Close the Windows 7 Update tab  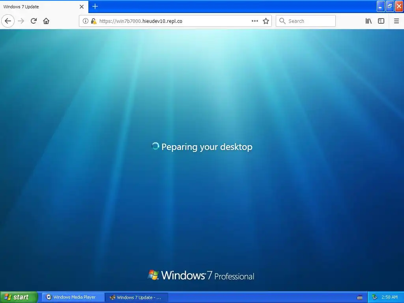[x=82, y=7]
